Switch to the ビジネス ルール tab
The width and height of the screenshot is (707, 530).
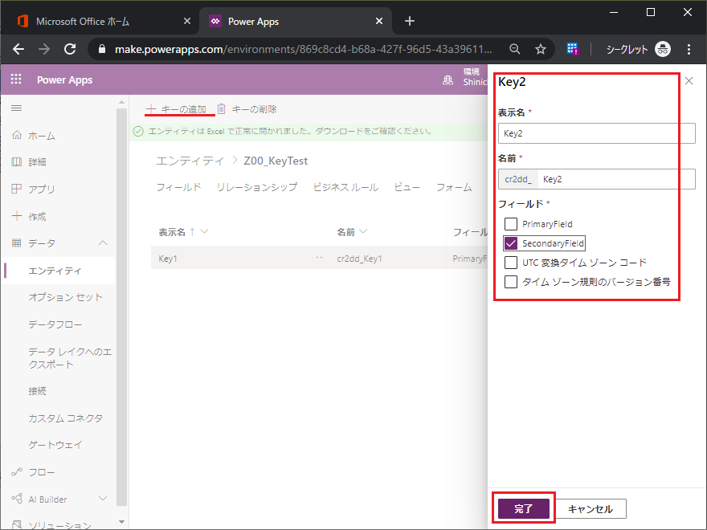tap(345, 187)
